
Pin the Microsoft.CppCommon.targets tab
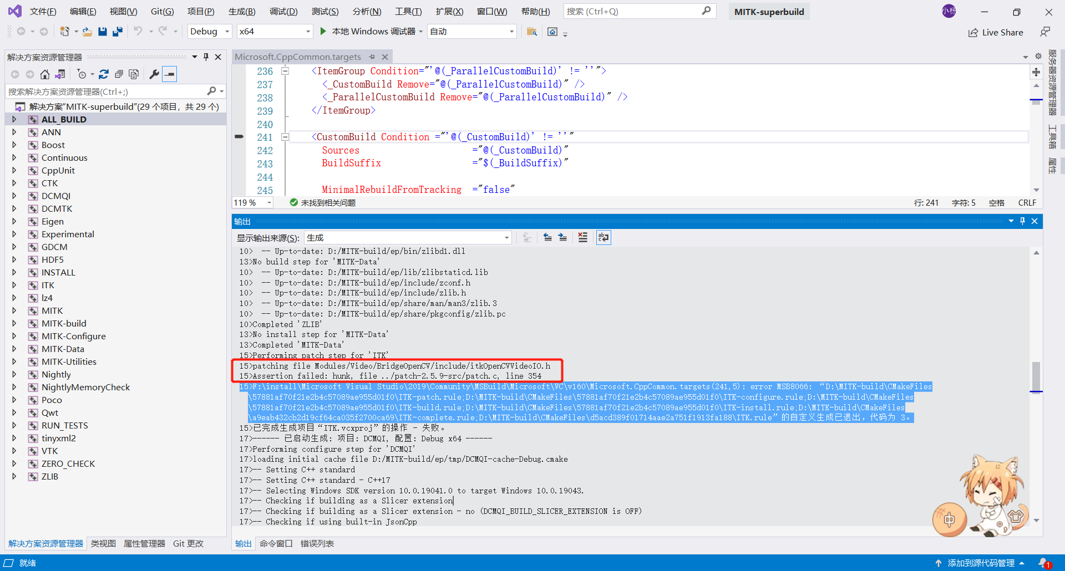[x=372, y=57]
